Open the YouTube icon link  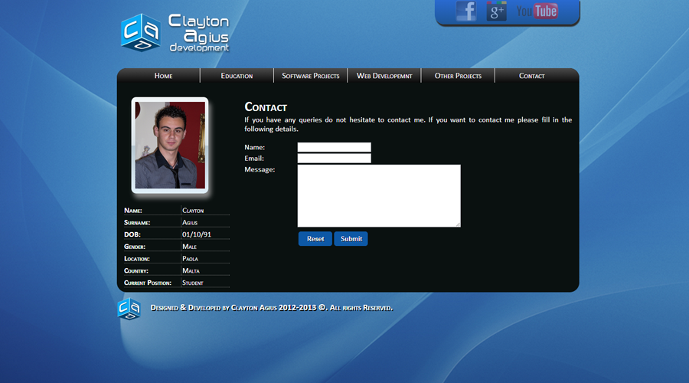tap(537, 11)
